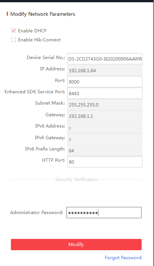Focus the Port field containing 8000

click(105, 82)
